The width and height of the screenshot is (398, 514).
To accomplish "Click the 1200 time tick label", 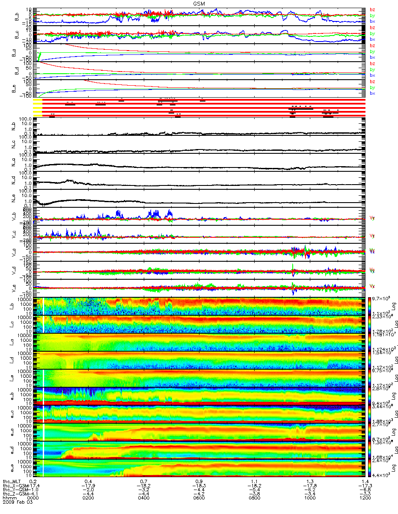I will click(365, 498).
